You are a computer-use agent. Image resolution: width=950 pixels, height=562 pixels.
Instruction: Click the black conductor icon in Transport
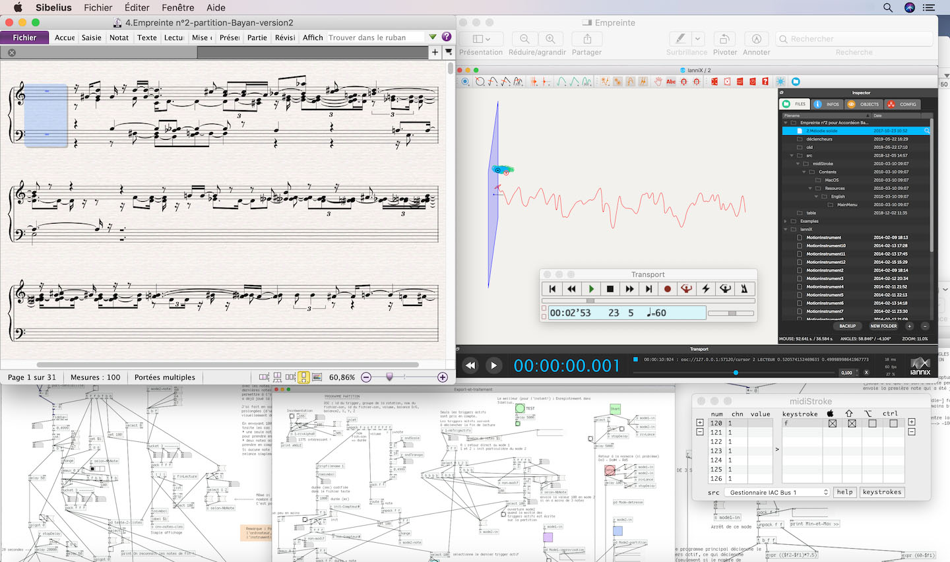(x=725, y=289)
